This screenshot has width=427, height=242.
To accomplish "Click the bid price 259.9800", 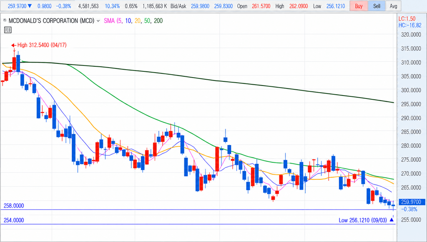I will (x=200, y=6).
